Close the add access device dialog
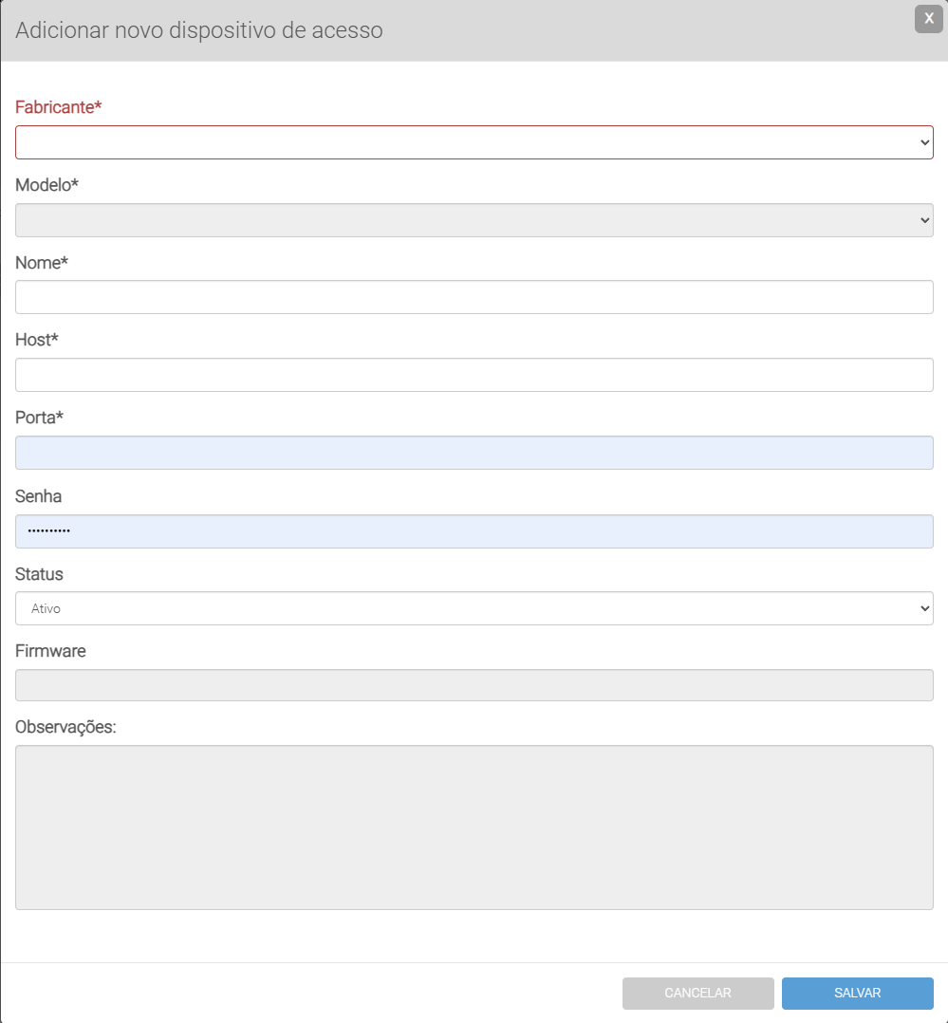Image resolution: width=948 pixels, height=1023 pixels. click(928, 19)
